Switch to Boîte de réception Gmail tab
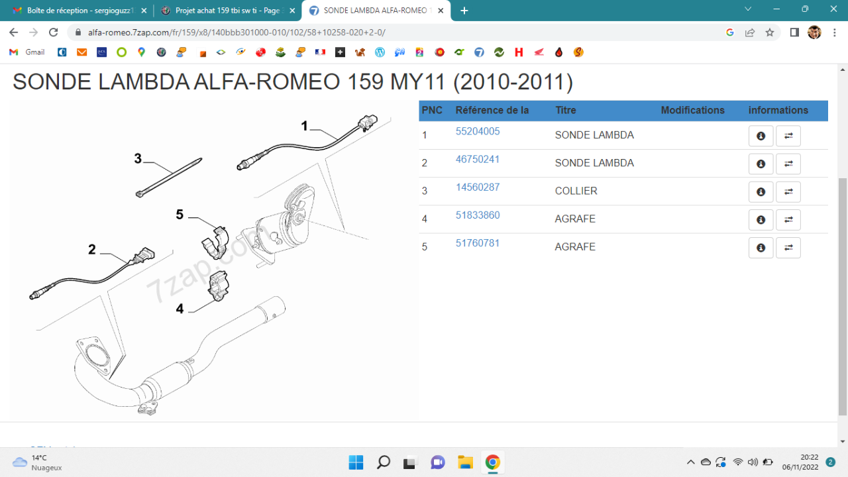848x477 pixels. [79, 11]
